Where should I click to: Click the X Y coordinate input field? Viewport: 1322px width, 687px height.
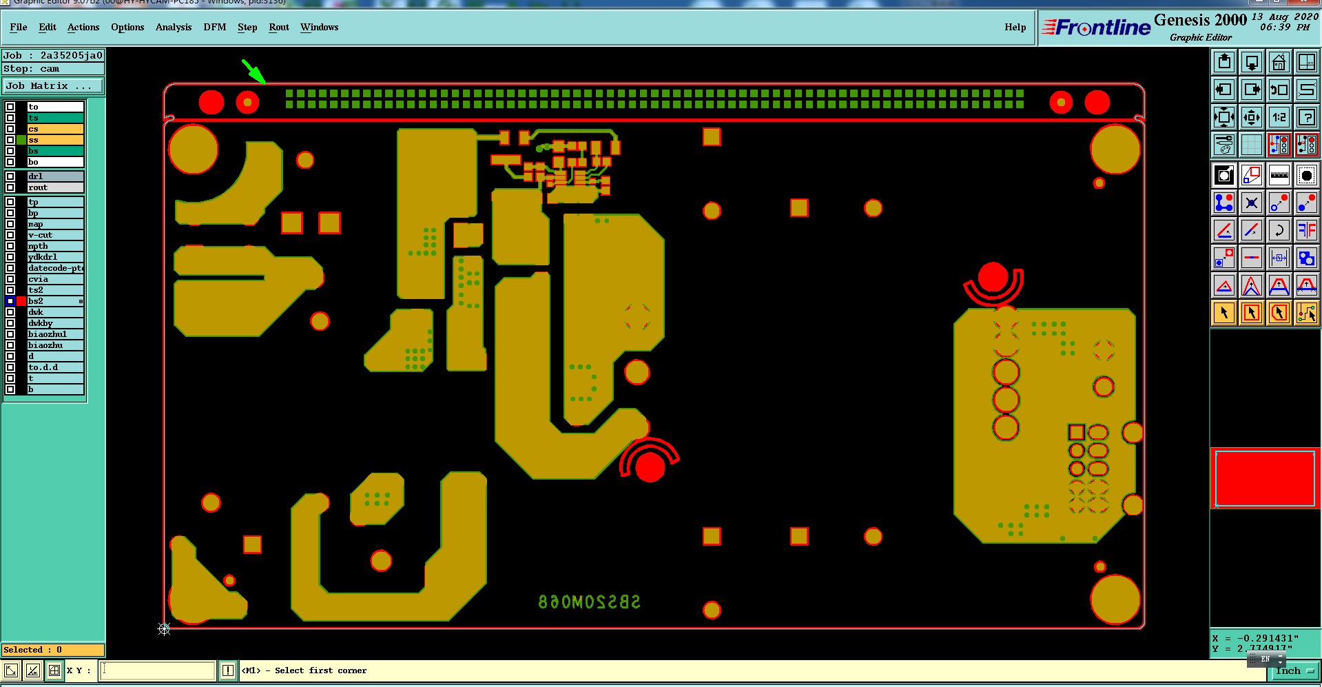[158, 670]
